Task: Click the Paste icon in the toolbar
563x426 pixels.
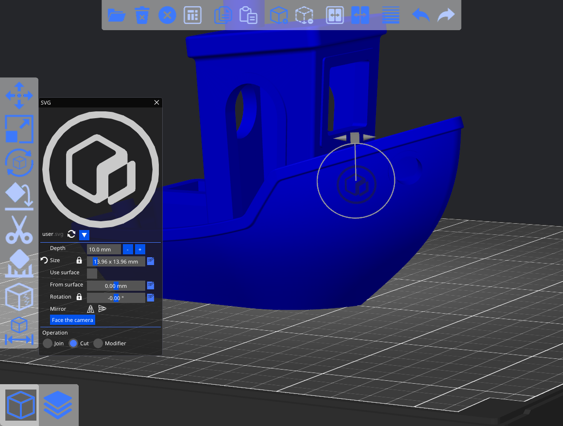Action: [x=248, y=15]
